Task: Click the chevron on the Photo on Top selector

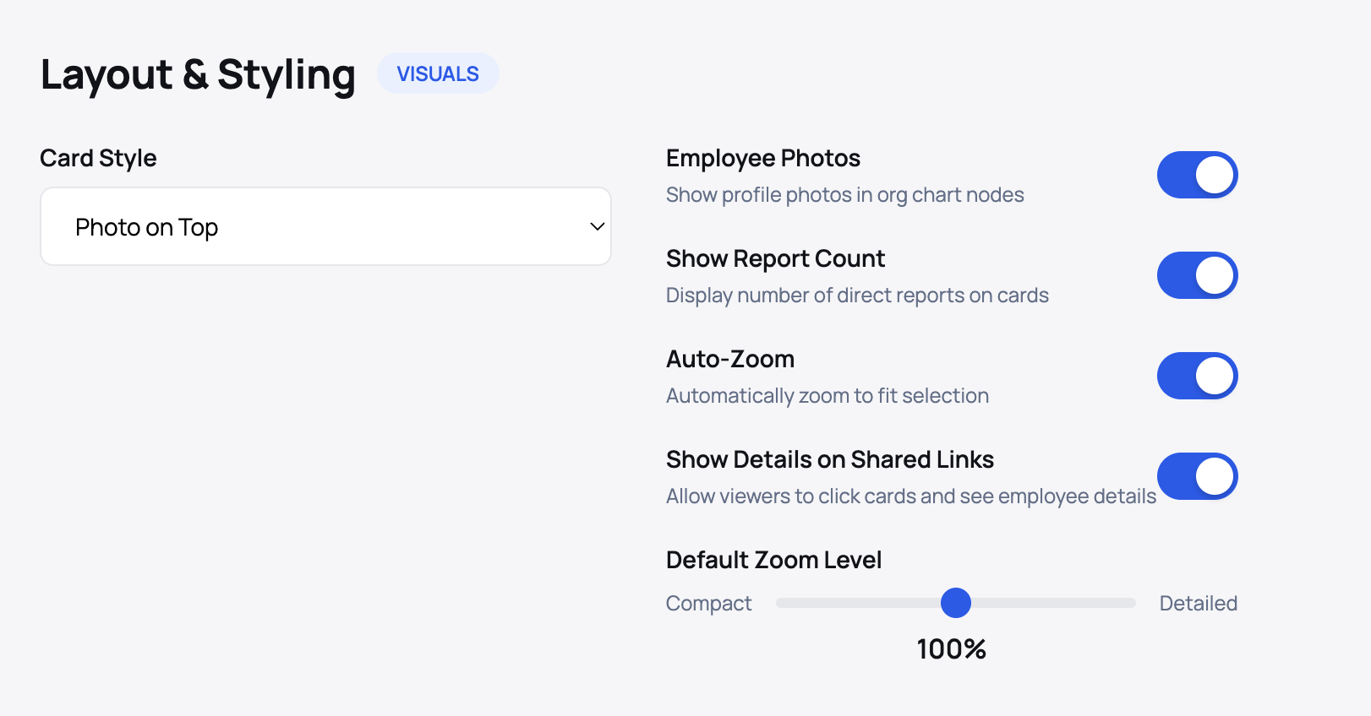Action: (596, 226)
